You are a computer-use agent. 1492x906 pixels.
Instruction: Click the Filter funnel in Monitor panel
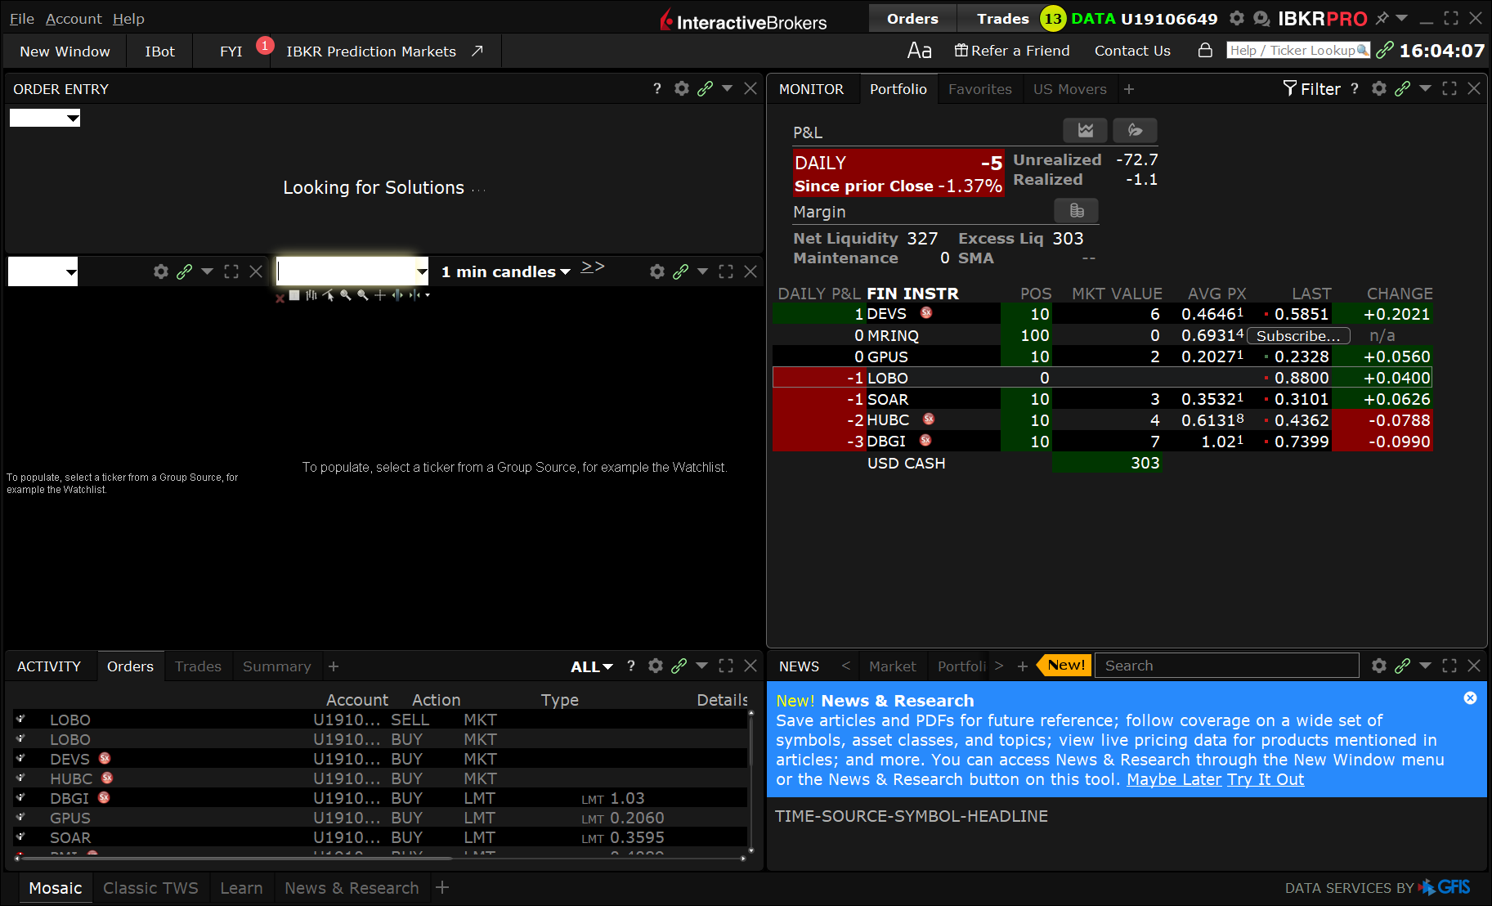pos(1290,88)
